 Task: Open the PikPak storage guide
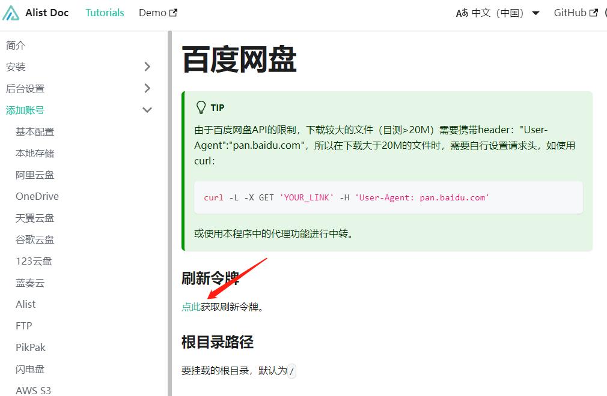[29, 347]
